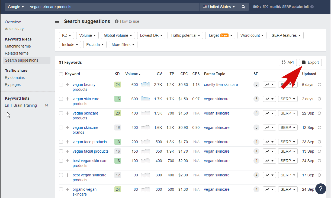331x198 pixels.
Task: Open the help question mark bubble
Action: point(321,189)
